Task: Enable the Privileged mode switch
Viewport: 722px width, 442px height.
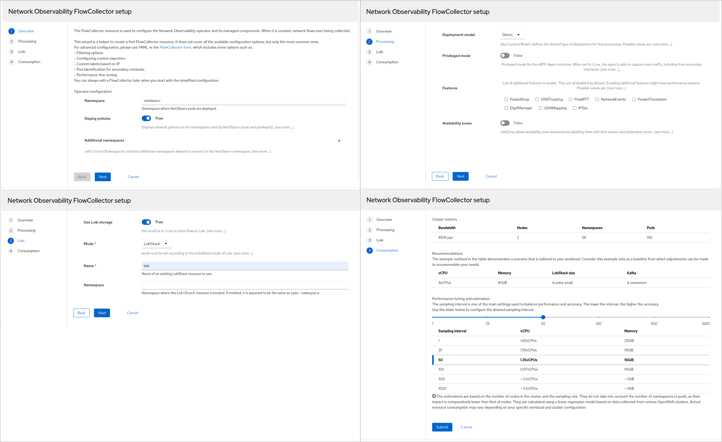Action: point(505,55)
